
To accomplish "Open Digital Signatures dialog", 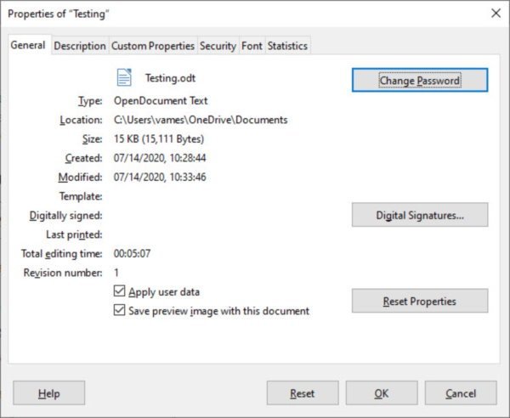I will coord(420,215).
